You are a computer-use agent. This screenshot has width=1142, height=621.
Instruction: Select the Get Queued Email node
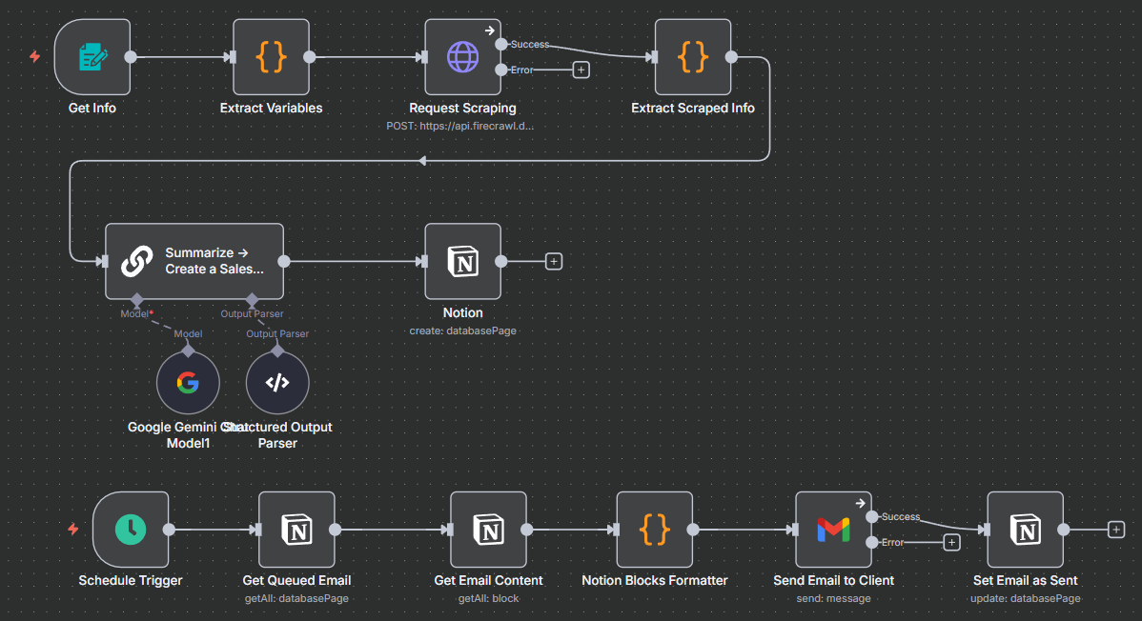[296, 530]
